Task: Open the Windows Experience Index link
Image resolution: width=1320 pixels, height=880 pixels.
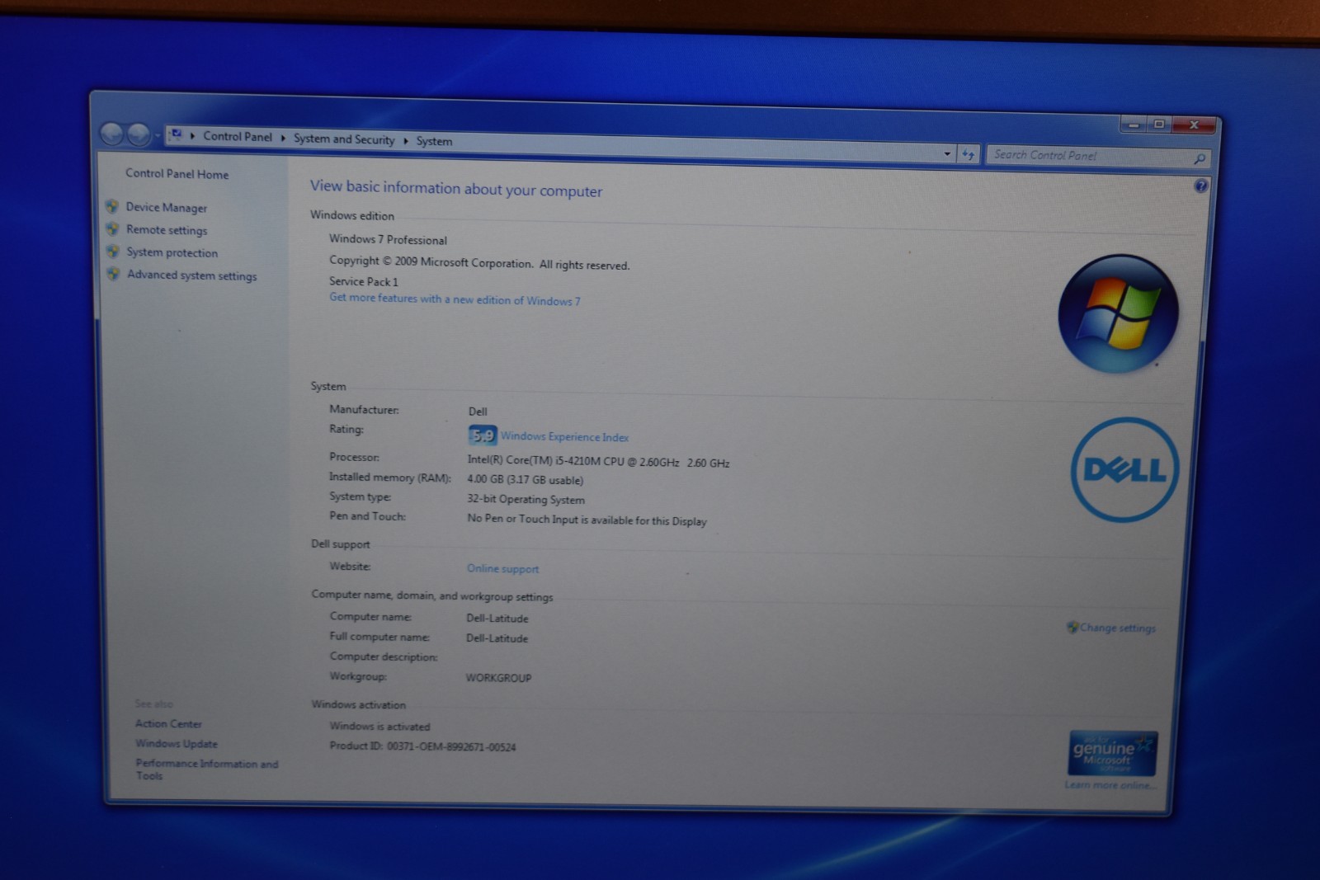Action: 564,437
